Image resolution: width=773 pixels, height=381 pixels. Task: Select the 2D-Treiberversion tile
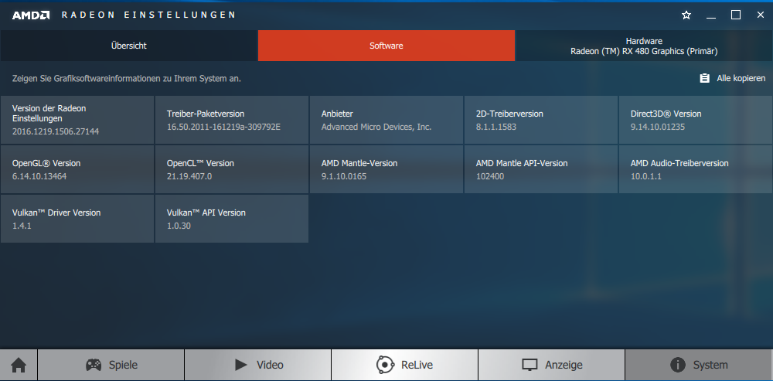pos(541,120)
